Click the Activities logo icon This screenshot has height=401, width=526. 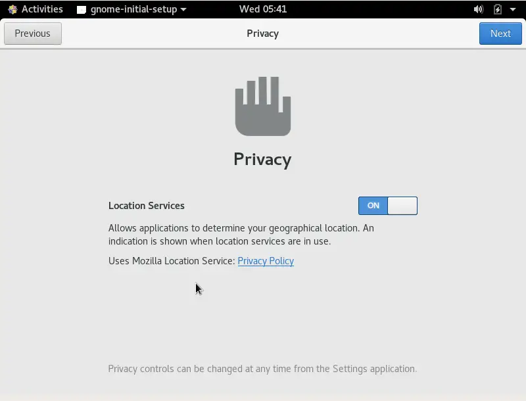[x=12, y=9]
